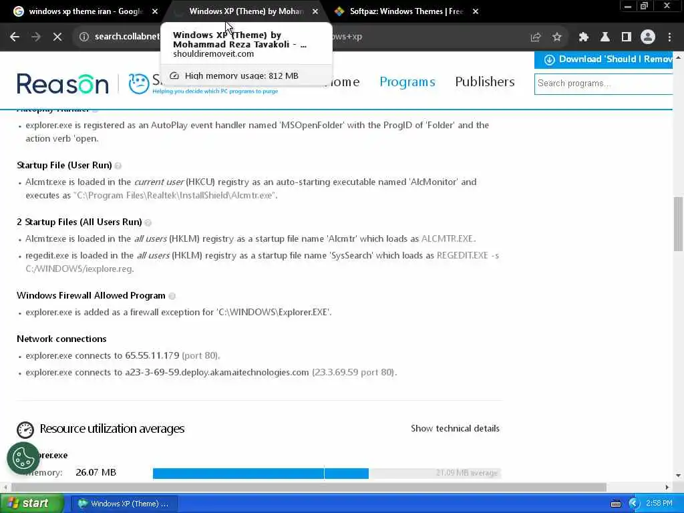This screenshot has height=513, width=684.
Task: Switch to the Windows XP (Theme) by Mohan tab
Action: [246, 11]
